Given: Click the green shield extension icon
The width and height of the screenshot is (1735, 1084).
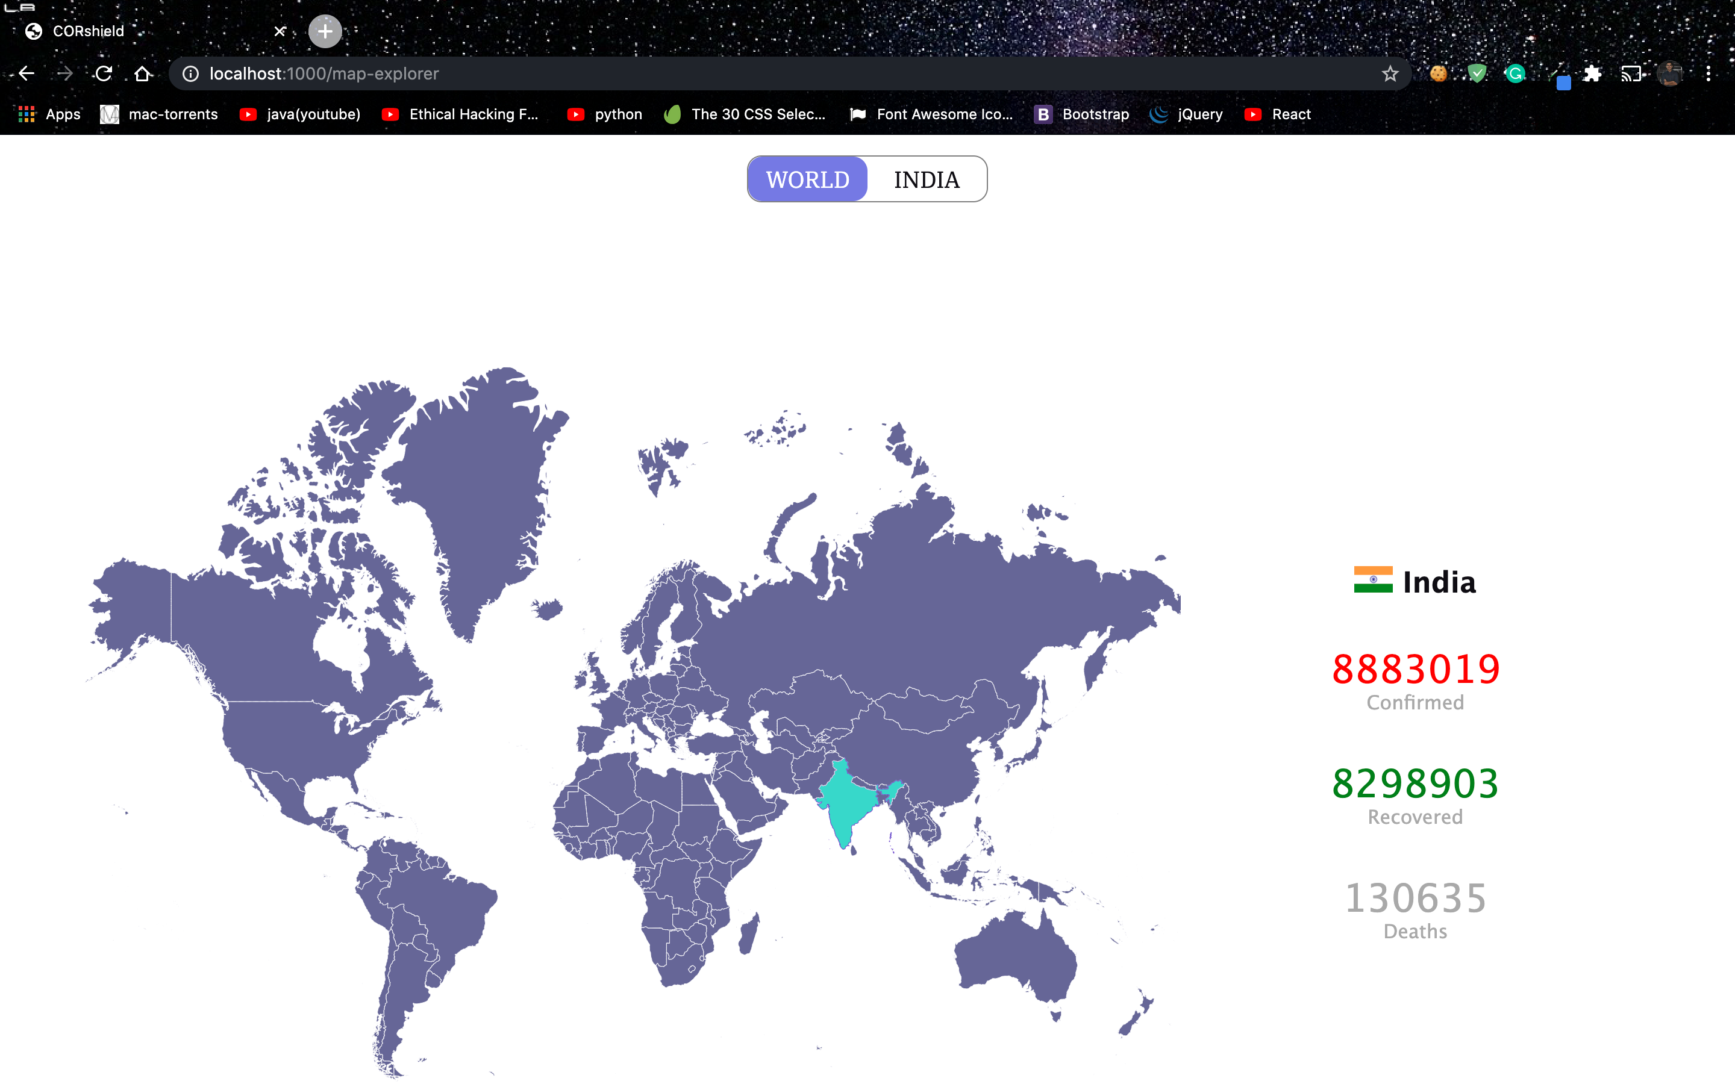Looking at the screenshot, I should [x=1477, y=74].
